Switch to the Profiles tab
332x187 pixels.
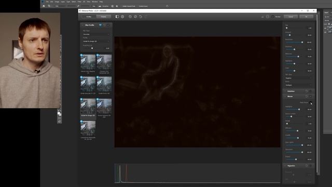point(89,17)
